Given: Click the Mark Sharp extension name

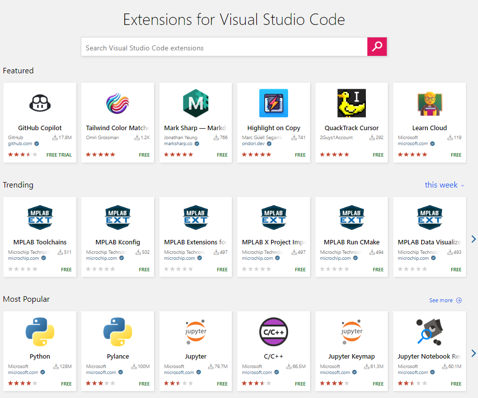Looking at the screenshot, I should tap(196, 128).
